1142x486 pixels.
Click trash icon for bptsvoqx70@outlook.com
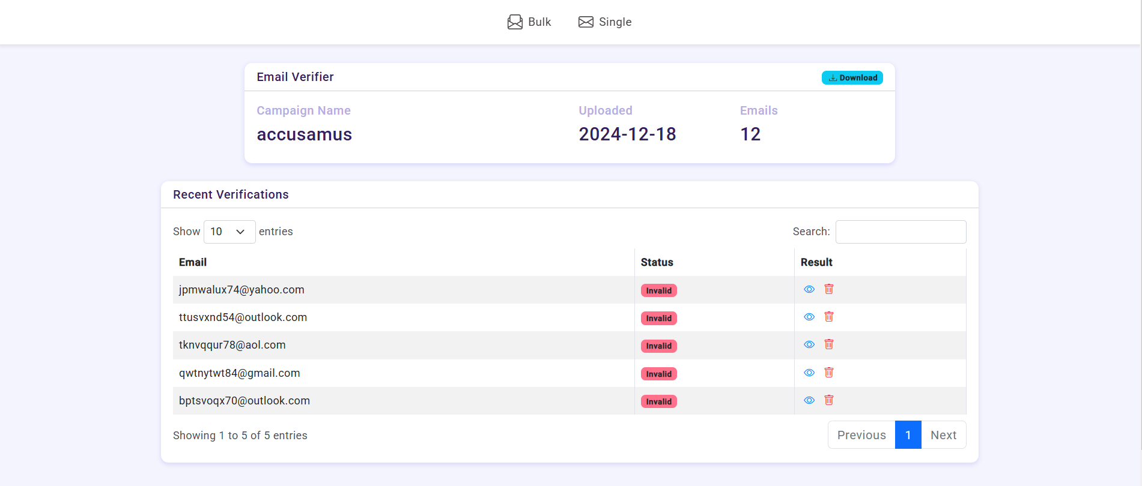tap(828, 400)
